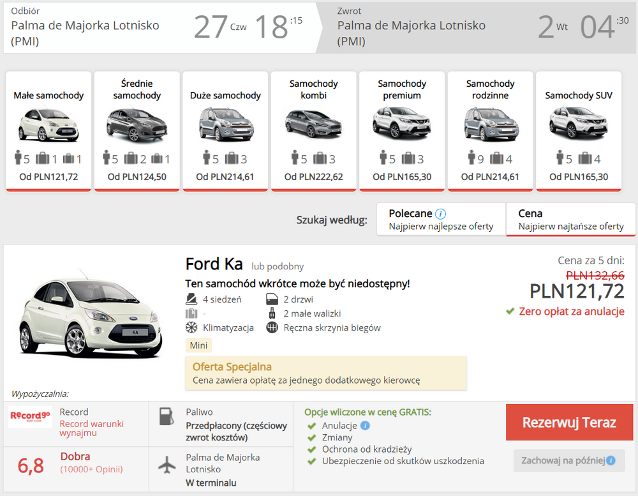The height and width of the screenshot is (496, 638).
Task: Click the green check next to Ochrona od kradzieży
Action: pos(312,449)
